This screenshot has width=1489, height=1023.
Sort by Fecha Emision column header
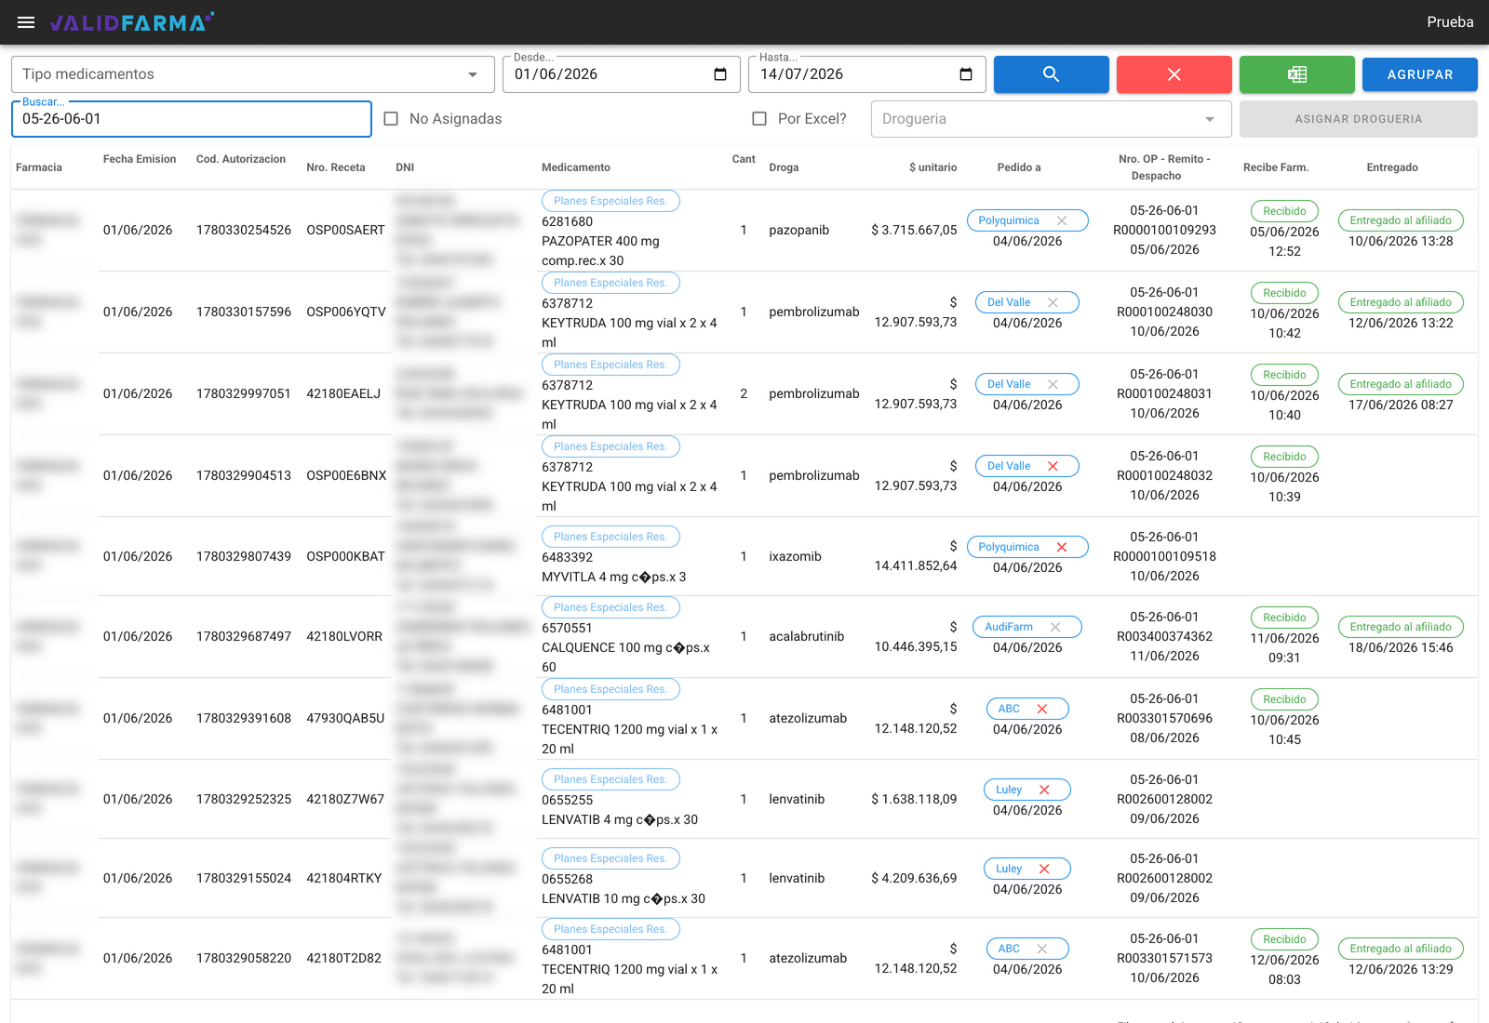point(140,159)
